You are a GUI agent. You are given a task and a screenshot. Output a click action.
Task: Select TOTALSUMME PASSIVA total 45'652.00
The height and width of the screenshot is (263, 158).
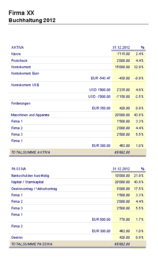(x=122, y=244)
